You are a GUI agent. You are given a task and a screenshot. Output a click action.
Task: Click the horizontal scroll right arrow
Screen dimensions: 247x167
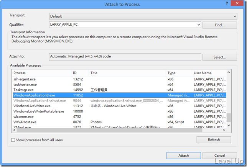click(x=224, y=130)
